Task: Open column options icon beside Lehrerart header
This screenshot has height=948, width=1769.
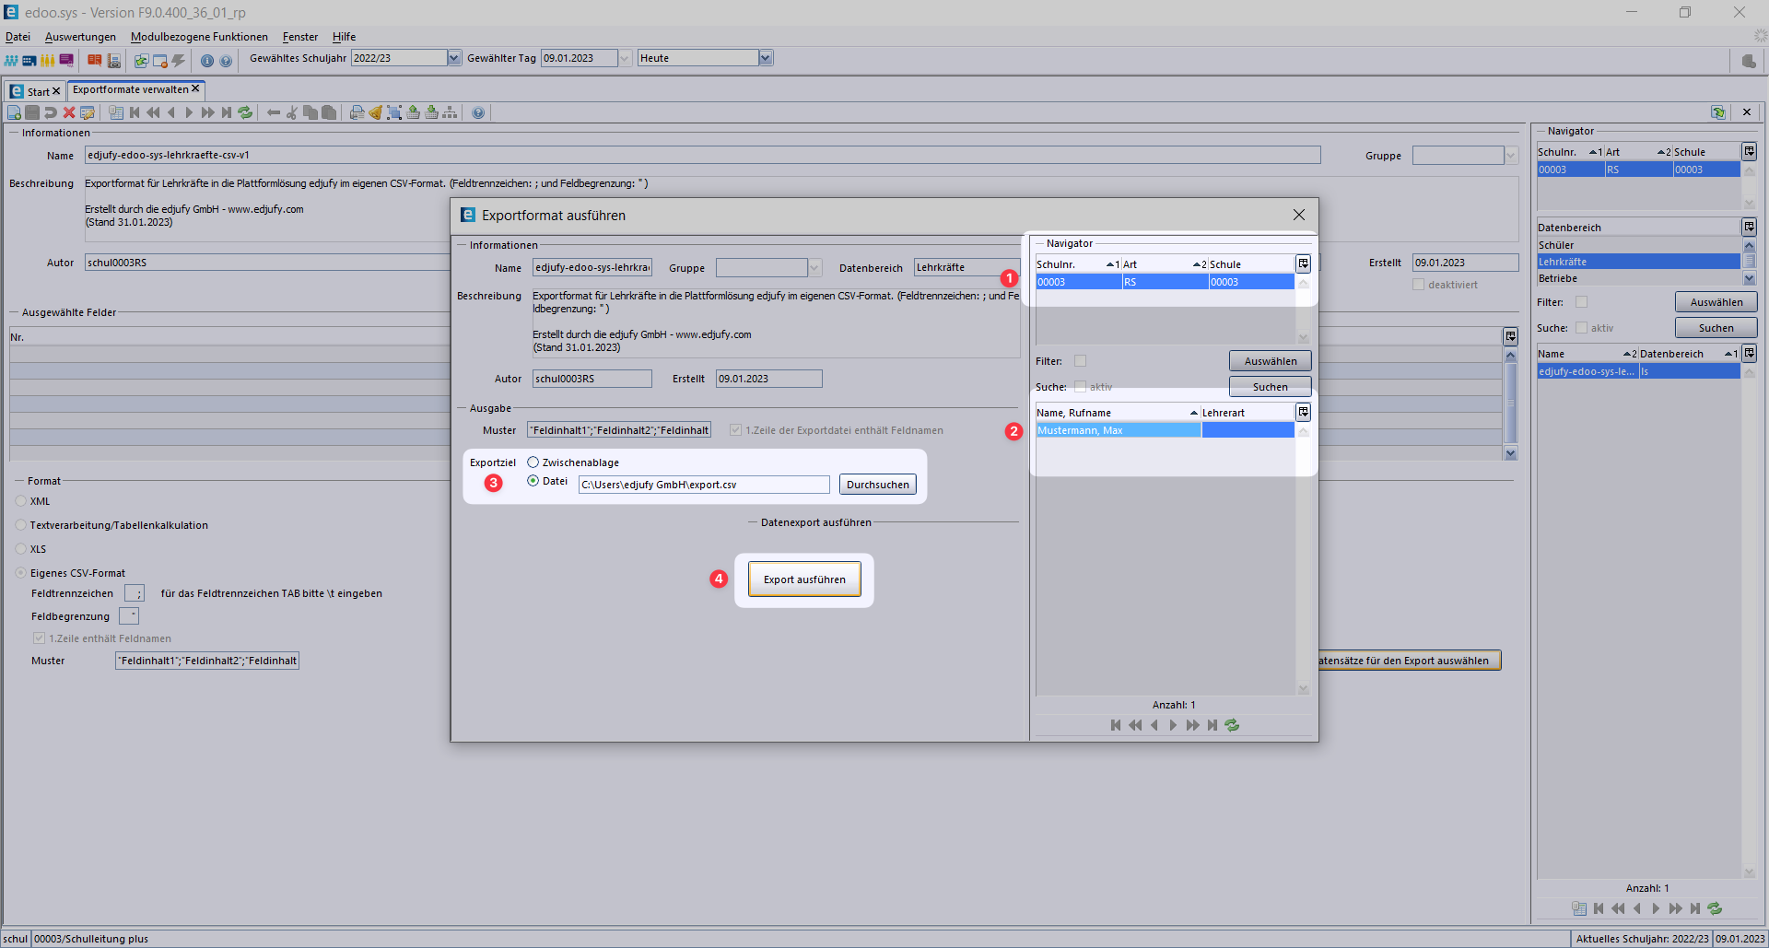Action: coord(1303,412)
